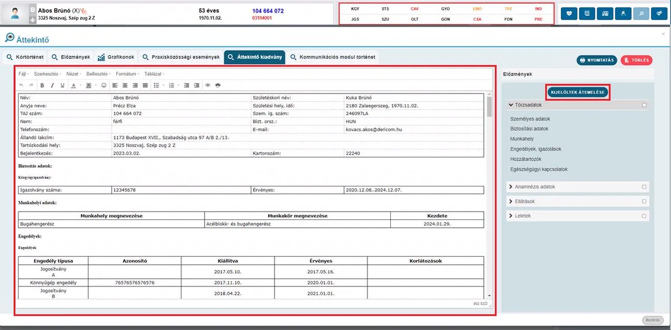671x330 pixels.
Task: Insert a bulleted list
Action: 156,85
